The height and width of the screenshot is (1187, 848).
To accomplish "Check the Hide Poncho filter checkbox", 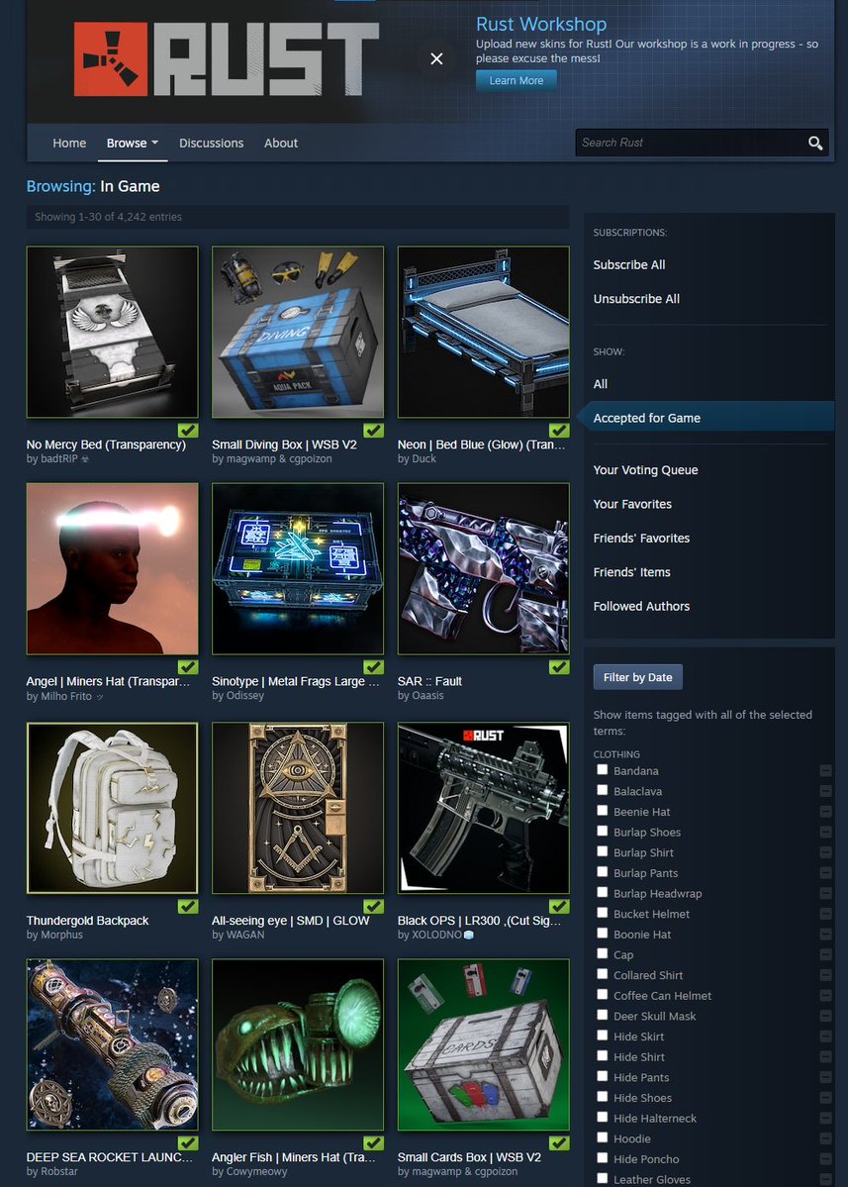I will 603,1157.
